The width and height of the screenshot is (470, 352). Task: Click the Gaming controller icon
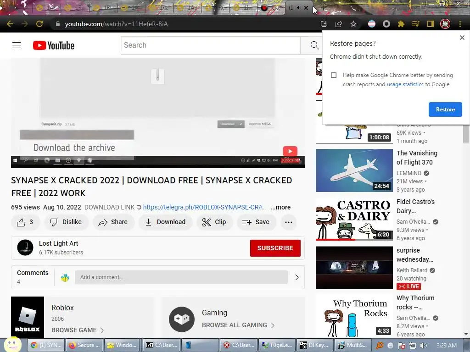(x=182, y=319)
